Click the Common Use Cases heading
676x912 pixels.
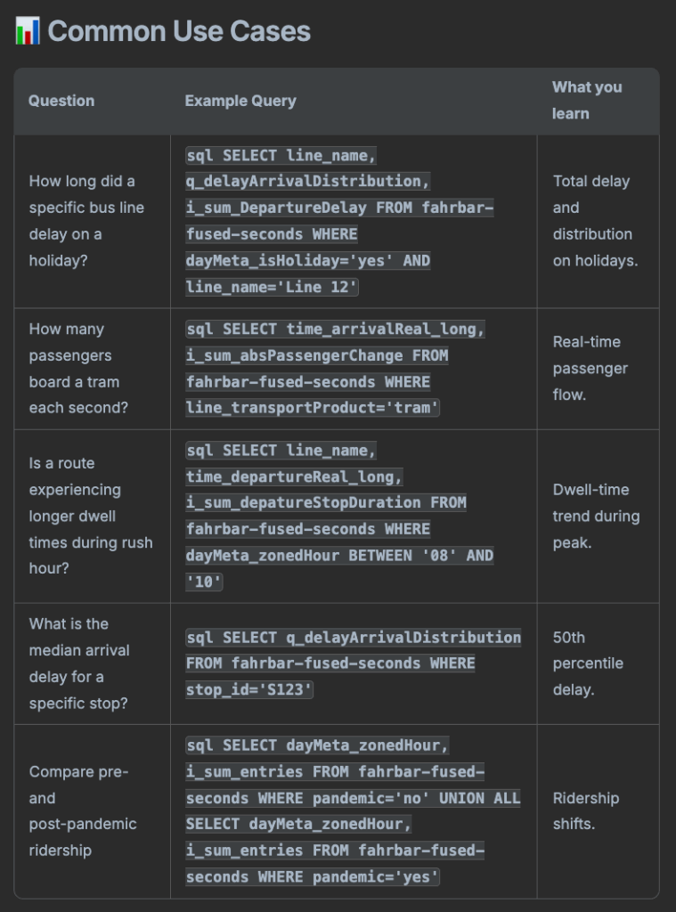pyautogui.click(x=179, y=31)
